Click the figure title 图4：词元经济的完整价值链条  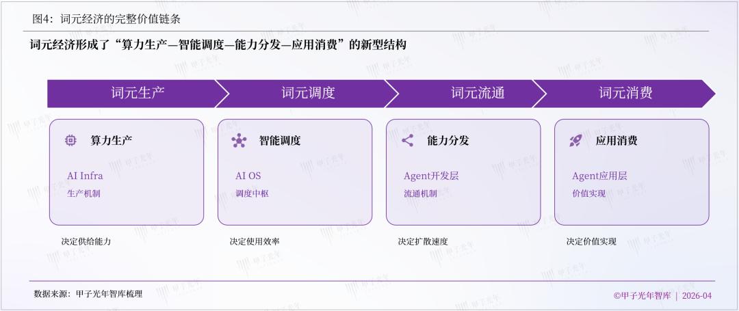[107, 19]
